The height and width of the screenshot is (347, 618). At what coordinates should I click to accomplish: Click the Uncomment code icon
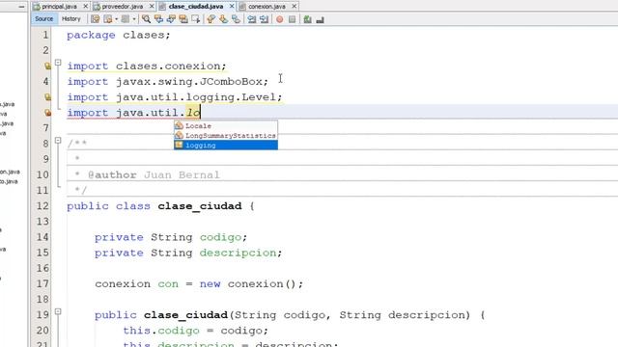pyautogui.click(x=320, y=19)
